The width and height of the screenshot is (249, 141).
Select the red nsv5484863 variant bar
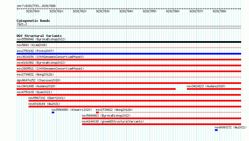[x=161, y=118]
